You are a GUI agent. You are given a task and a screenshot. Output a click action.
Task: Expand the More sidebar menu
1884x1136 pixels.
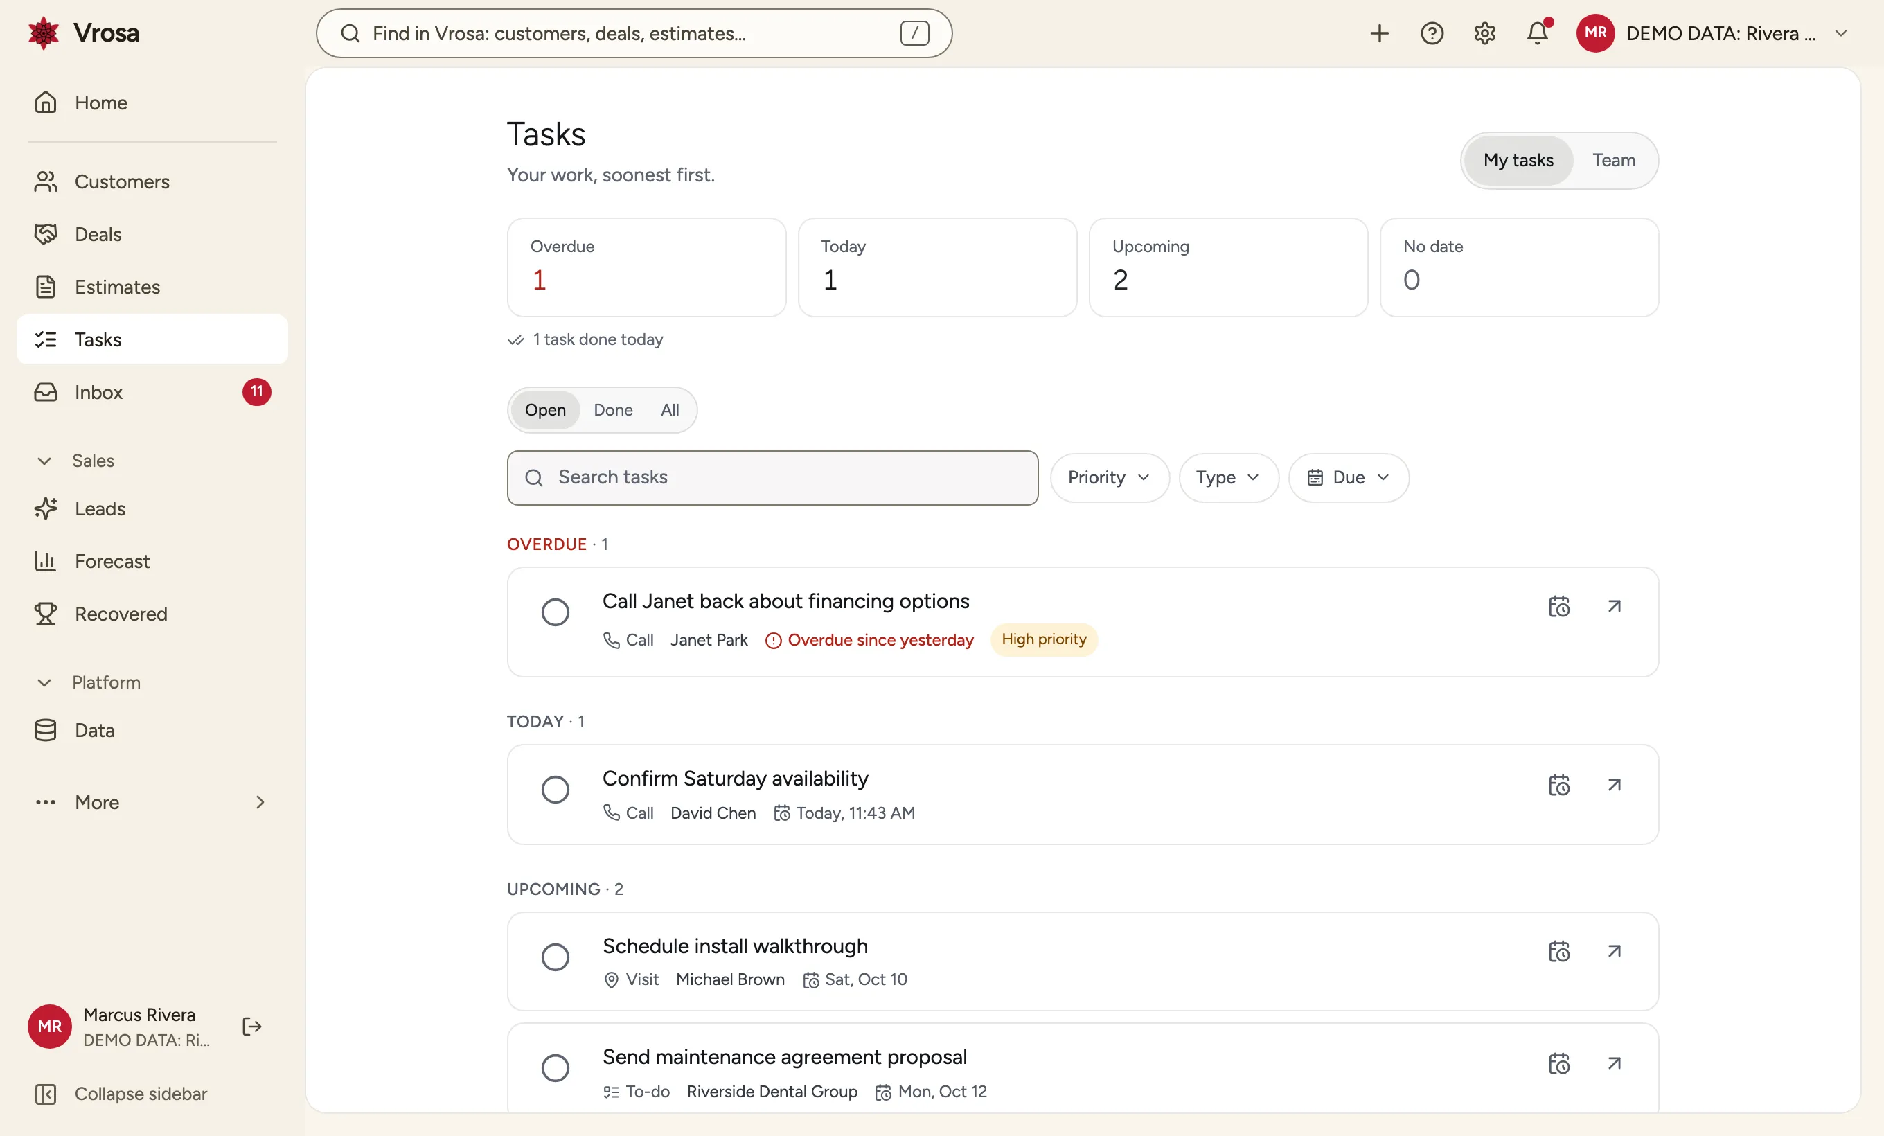pyautogui.click(x=152, y=802)
